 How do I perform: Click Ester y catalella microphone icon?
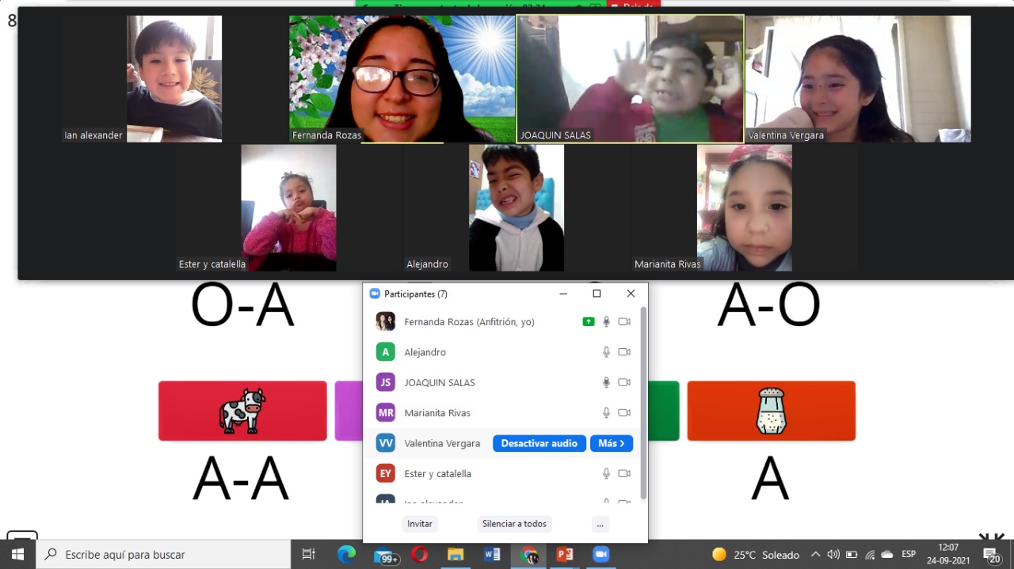pyautogui.click(x=606, y=473)
